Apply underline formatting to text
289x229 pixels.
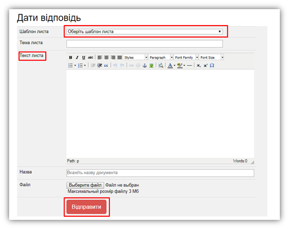coord(83,58)
